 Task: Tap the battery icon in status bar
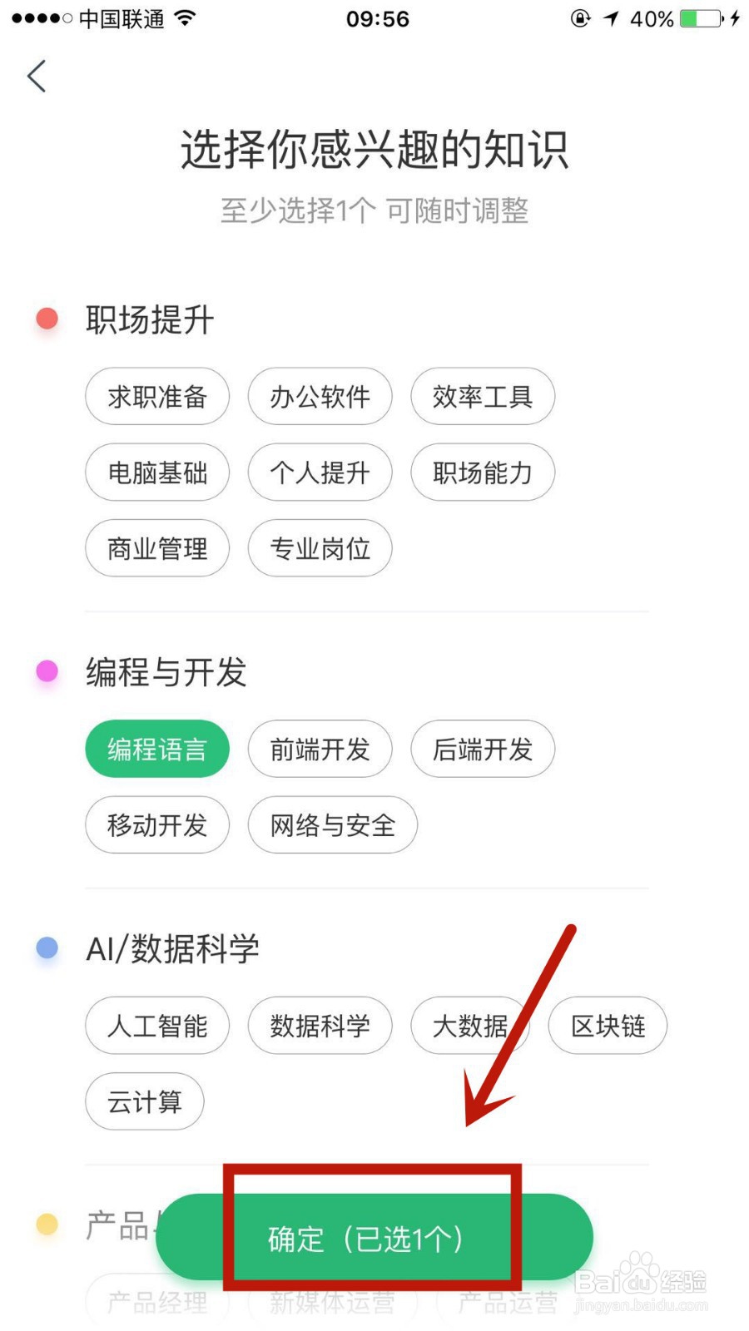coord(701,18)
